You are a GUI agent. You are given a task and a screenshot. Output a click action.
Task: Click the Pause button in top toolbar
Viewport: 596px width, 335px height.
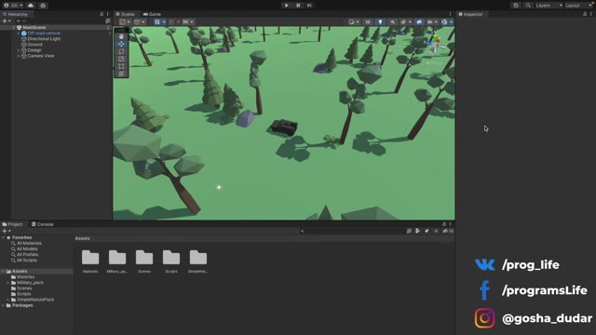tap(298, 6)
